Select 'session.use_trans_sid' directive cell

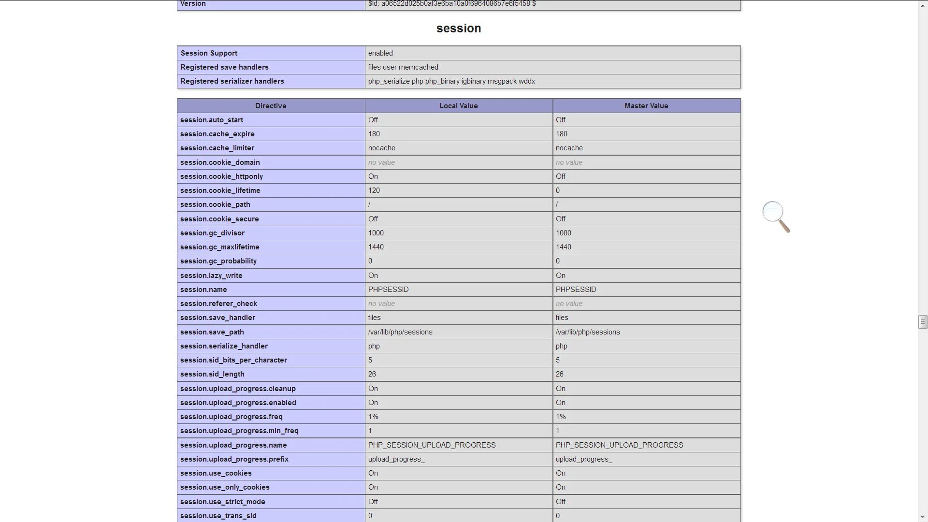pos(271,516)
